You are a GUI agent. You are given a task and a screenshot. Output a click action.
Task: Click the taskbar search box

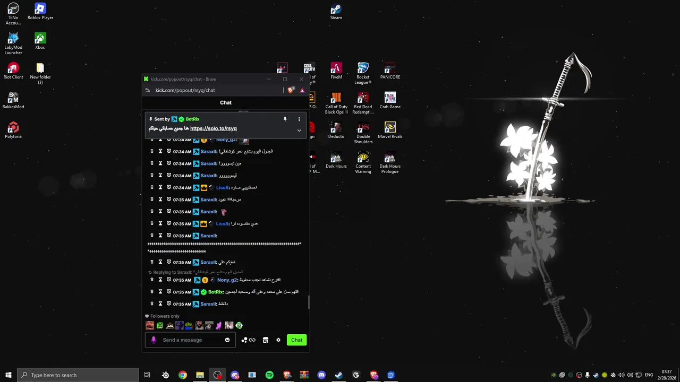(x=78, y=375)
